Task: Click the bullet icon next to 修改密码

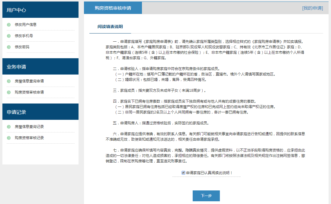Action: coord(9,47)
